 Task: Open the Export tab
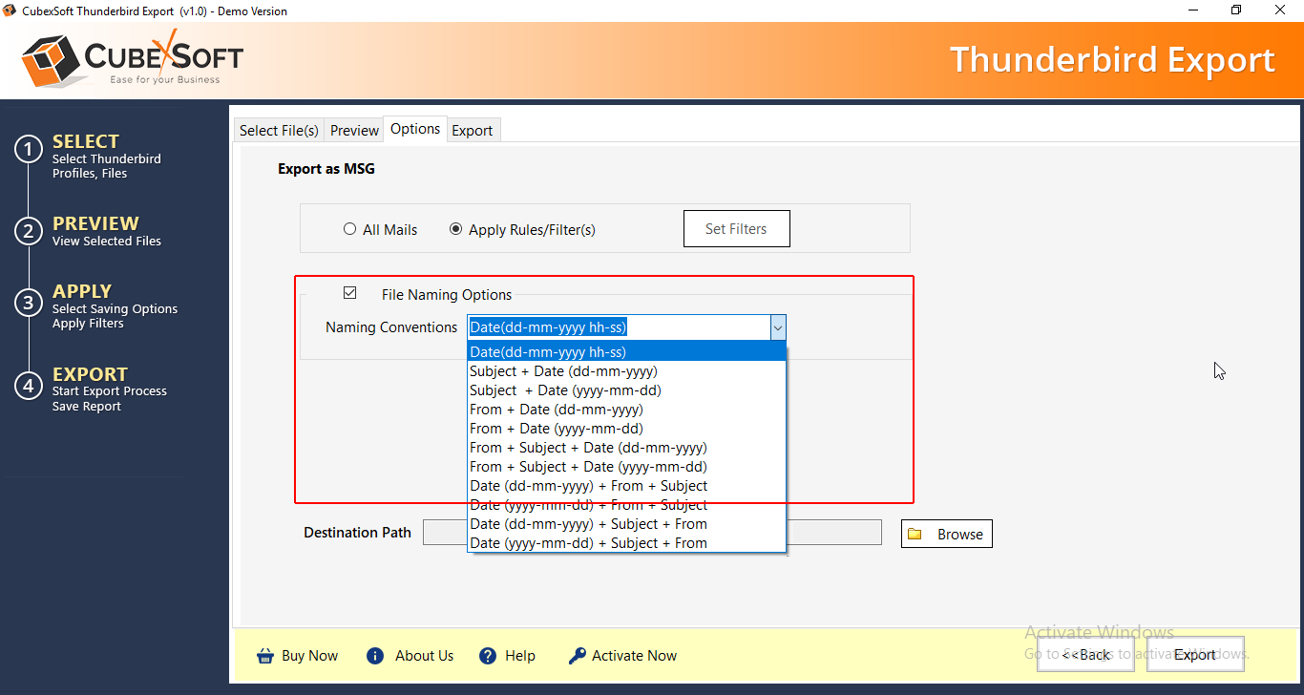473,131
